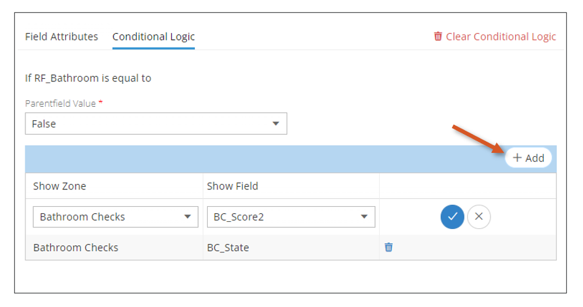Delete the BC_State row using the trash icon

(388, 247)
